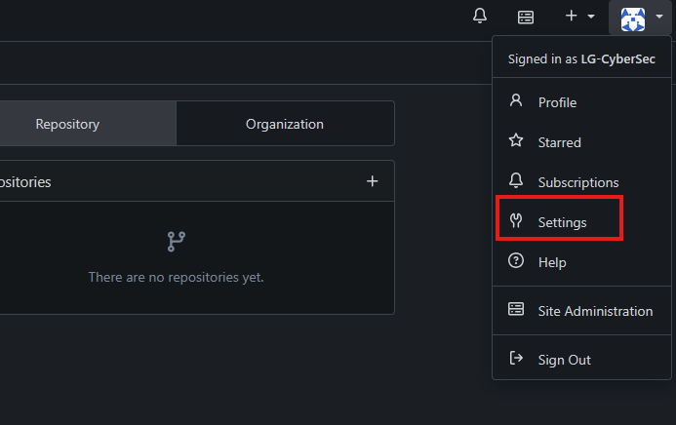
Task: Select the Help menu entry
Action: 551,262
